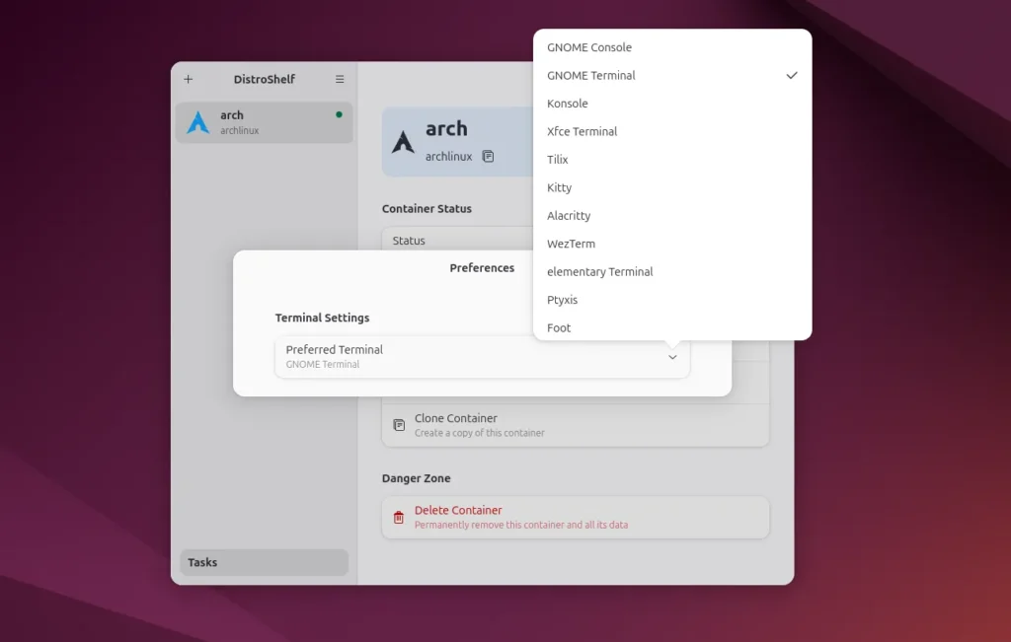Open the Preferred Terminal combo row

click(x=482, y=357)
